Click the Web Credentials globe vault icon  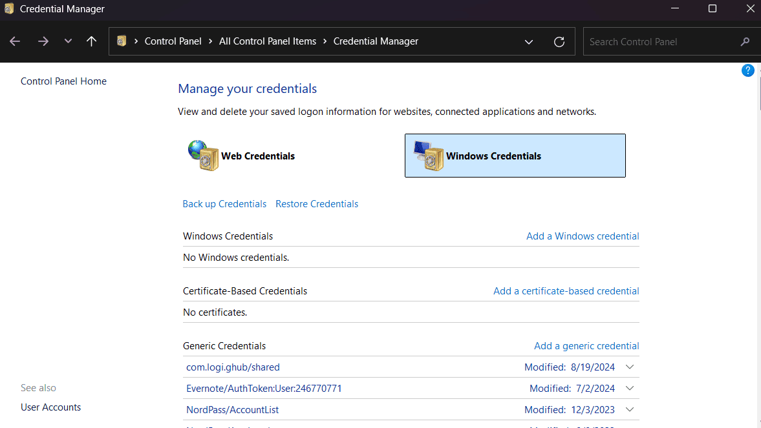[x=203, y=156]
